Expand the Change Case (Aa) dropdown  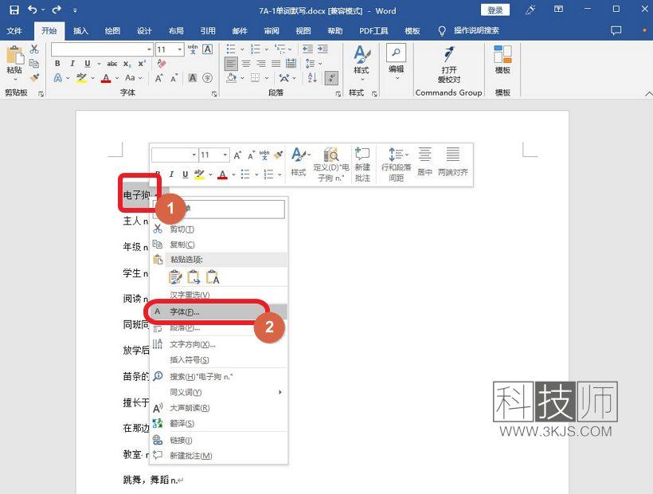140,78
